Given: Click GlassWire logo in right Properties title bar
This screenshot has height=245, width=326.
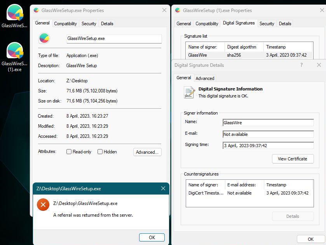Looking at the screenshot, I should tap(178, 10).
